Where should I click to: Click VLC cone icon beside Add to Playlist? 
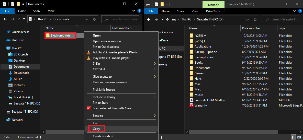(89, 52)
